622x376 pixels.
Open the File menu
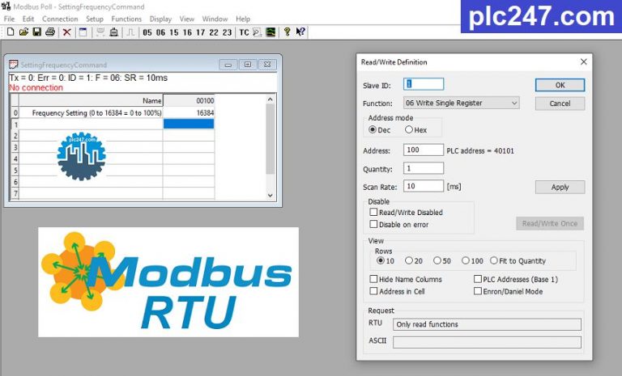point(9,19)
